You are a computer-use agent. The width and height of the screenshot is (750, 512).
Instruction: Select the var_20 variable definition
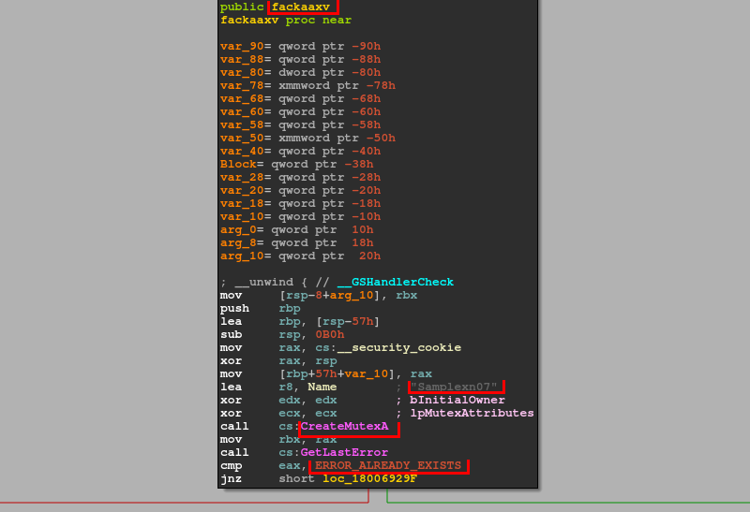(x=300, y=191)
